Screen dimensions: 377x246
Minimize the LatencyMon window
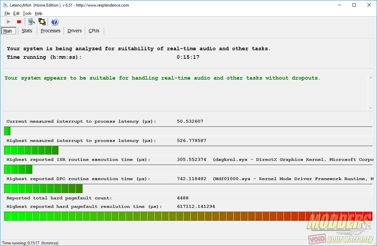pos(339,5)
